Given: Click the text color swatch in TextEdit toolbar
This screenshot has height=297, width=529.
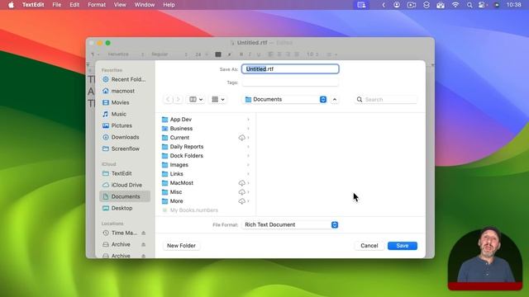Looking at the screenshot, I should (x=218, y=54).
